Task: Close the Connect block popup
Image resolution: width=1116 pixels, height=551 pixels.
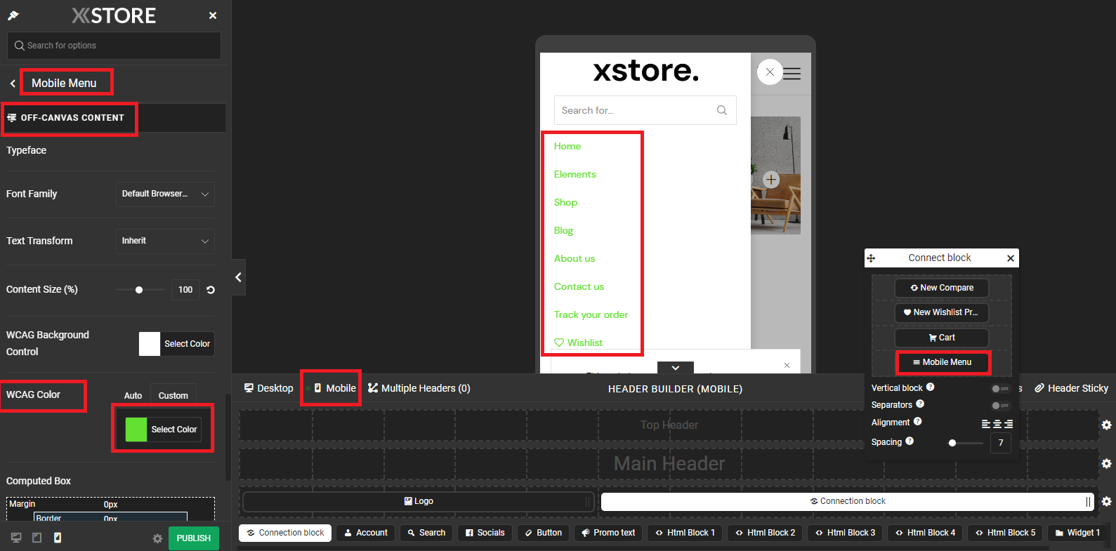Action: click(x=1011, y=258)
